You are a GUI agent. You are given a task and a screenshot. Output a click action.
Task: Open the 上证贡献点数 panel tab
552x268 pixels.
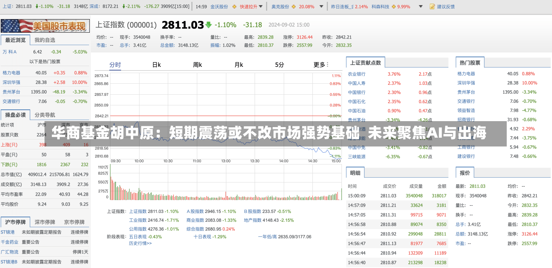click(x=365, y=63)
